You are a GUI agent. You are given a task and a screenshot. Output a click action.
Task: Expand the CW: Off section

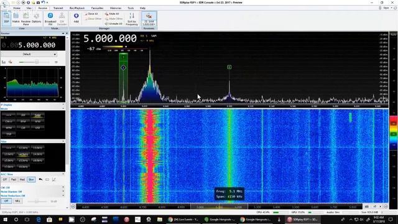click(x=63, y=187)
